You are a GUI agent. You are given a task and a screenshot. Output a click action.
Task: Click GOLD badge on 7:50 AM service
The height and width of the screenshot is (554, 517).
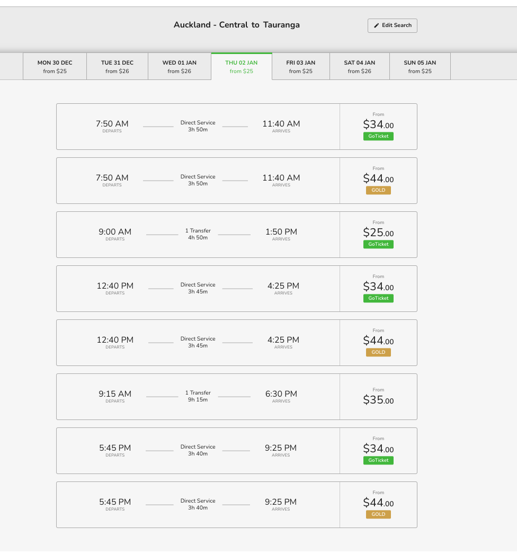click(x=378, y=190)
